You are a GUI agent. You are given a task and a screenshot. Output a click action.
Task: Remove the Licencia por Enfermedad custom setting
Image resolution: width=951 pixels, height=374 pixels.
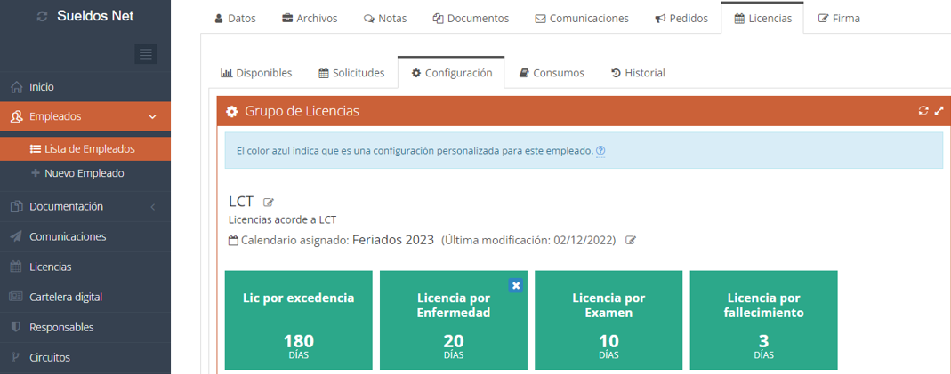[516, 286]
